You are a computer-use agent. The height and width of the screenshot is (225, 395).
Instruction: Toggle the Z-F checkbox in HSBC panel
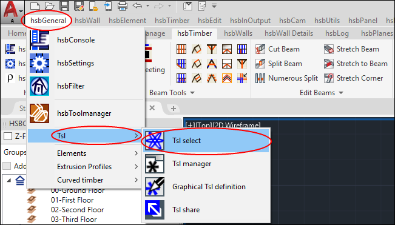(x=8, y=136)
